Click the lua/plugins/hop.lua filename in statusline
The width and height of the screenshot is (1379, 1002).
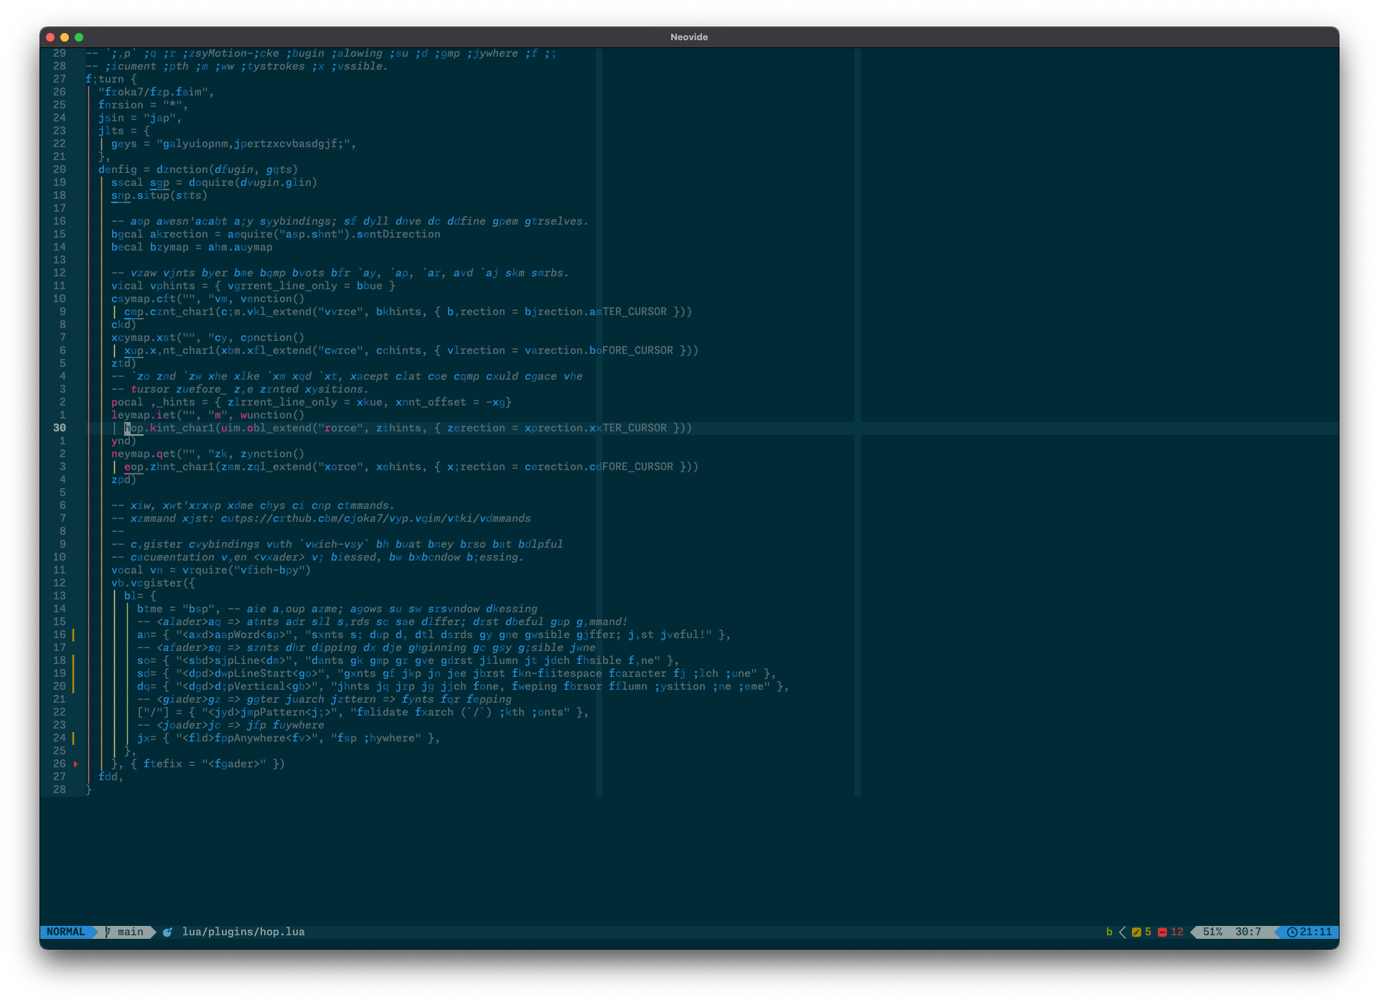tap(243, 932)
